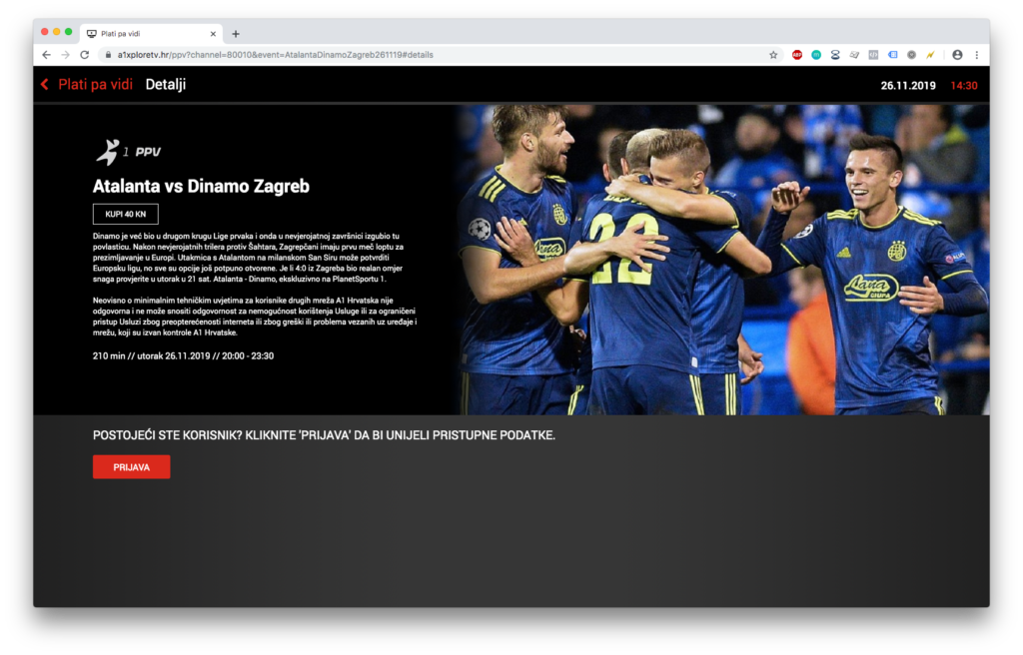Close the Plati pa vidi tab

click(x=213, y=33)
